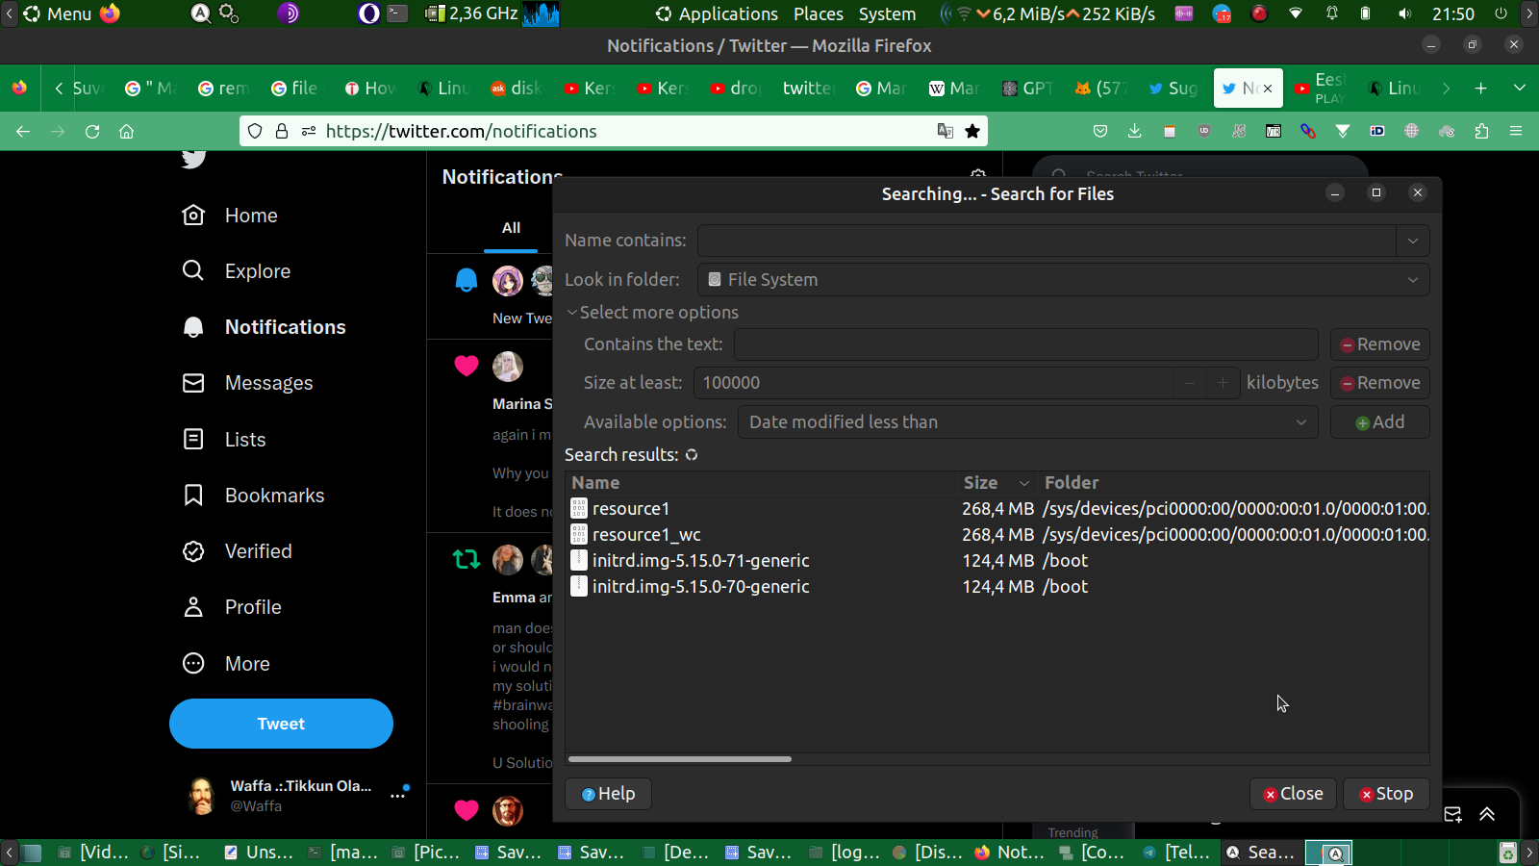Viewport: 1539px width, 866px height.
Task: Click the Tweet button
Action: [x=281, y=724]
